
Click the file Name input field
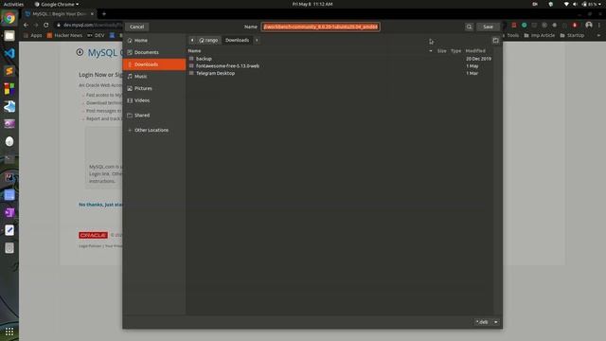(x=320, y=27)
